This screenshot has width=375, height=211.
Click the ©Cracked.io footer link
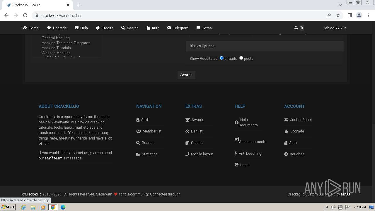click(x=32, y=194)
